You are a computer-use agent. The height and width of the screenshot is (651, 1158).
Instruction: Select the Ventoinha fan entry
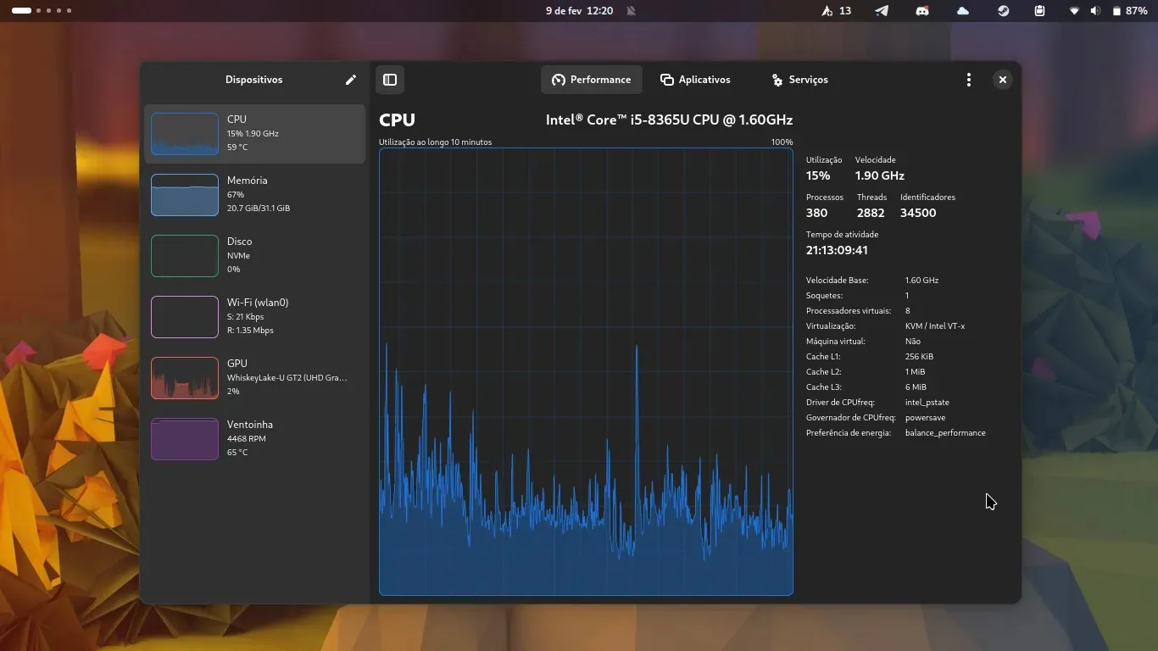click(254, 439)
